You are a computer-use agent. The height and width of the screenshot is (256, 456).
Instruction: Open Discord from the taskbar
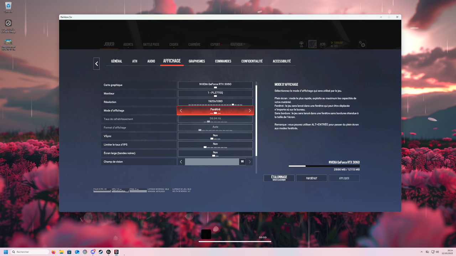click(93, 252)
